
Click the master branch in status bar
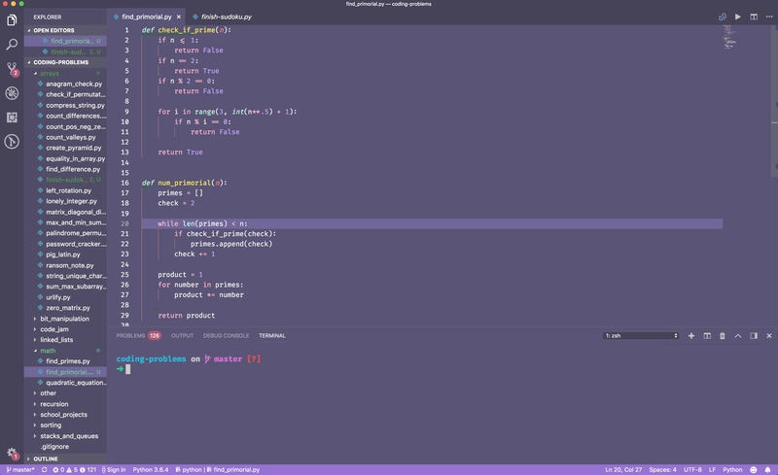(x=20, y=469)
